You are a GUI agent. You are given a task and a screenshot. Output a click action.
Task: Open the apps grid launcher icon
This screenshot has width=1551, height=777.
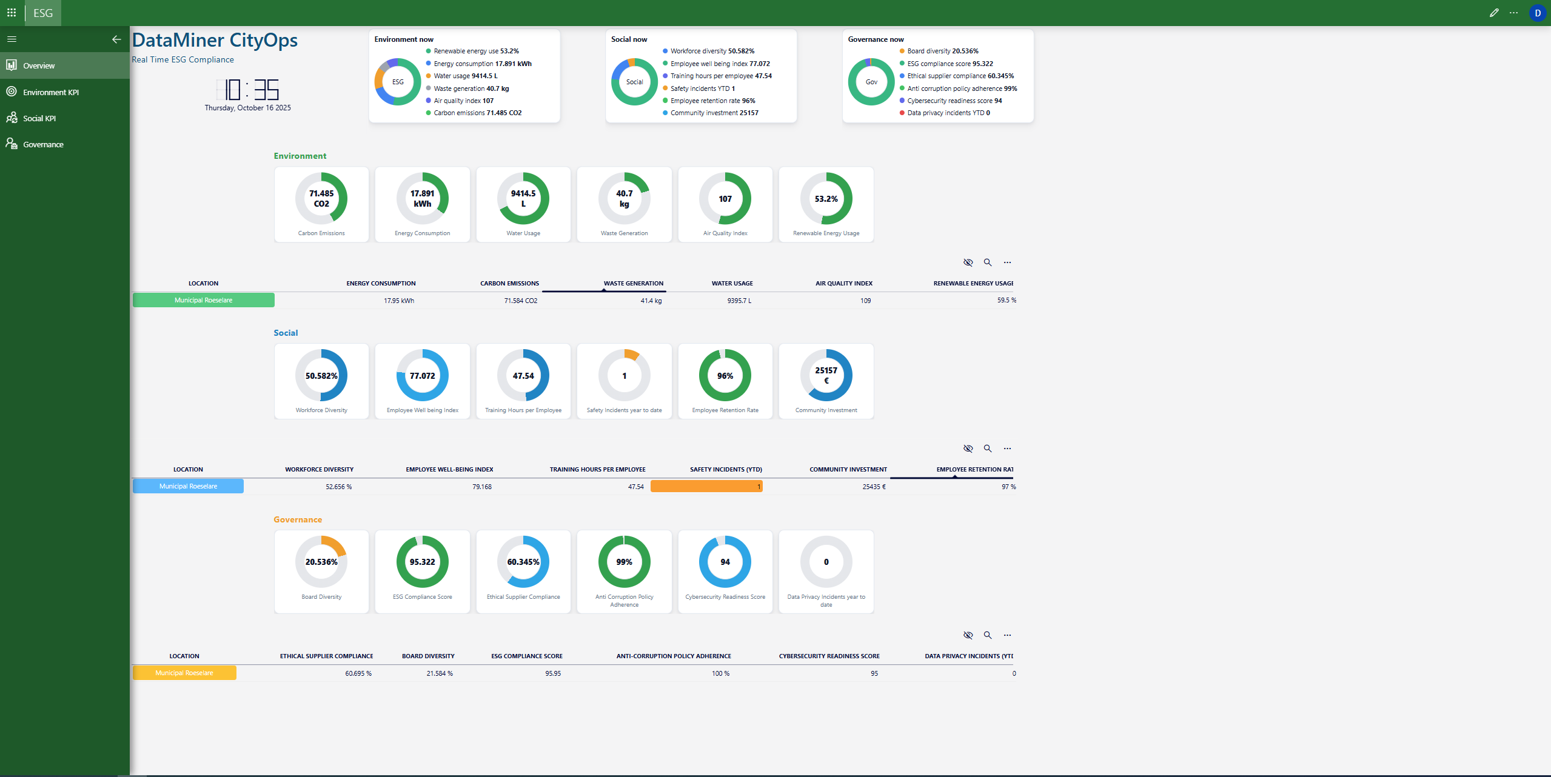[12, 12]
